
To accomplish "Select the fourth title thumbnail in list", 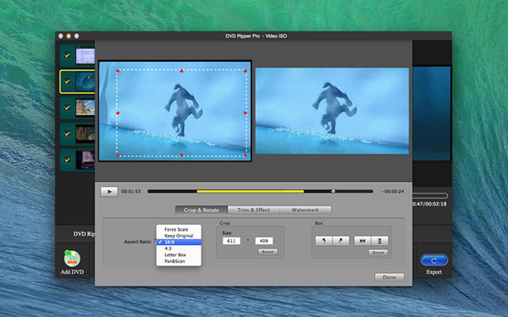I will (x=86, y=134).
